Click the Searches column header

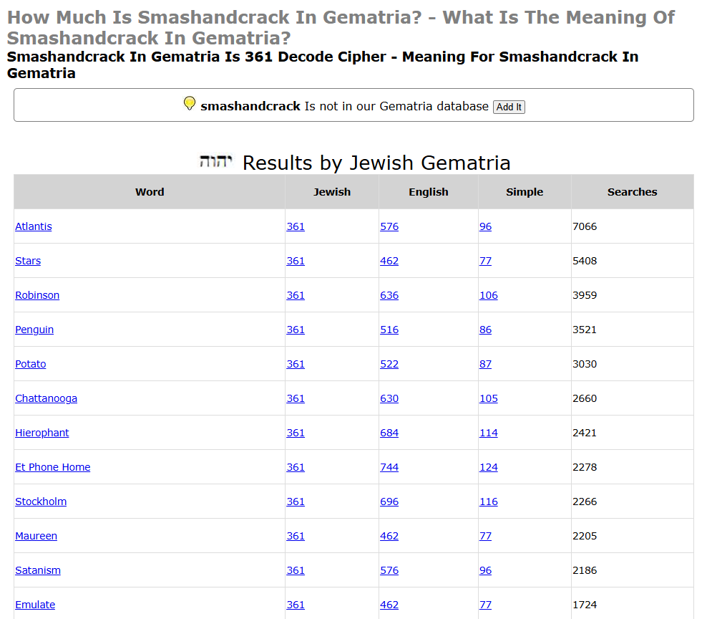click(x=633, y=192)
